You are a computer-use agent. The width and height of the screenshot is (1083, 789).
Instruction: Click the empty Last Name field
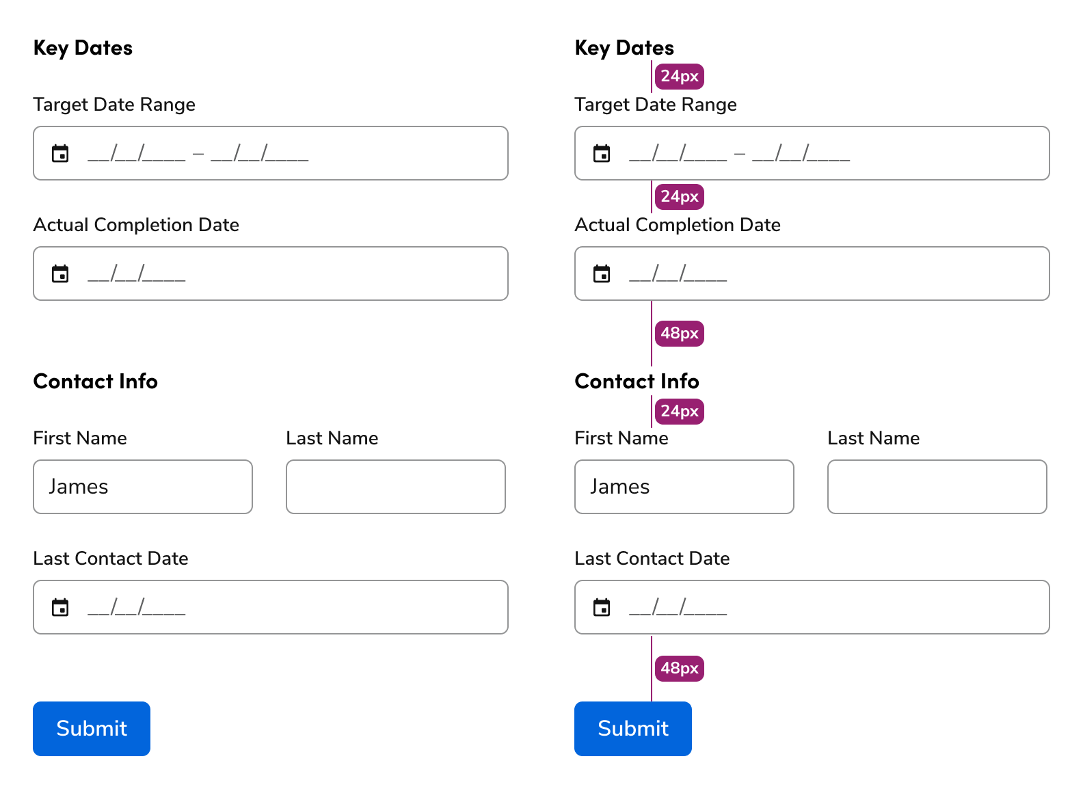tap(395, 487)
